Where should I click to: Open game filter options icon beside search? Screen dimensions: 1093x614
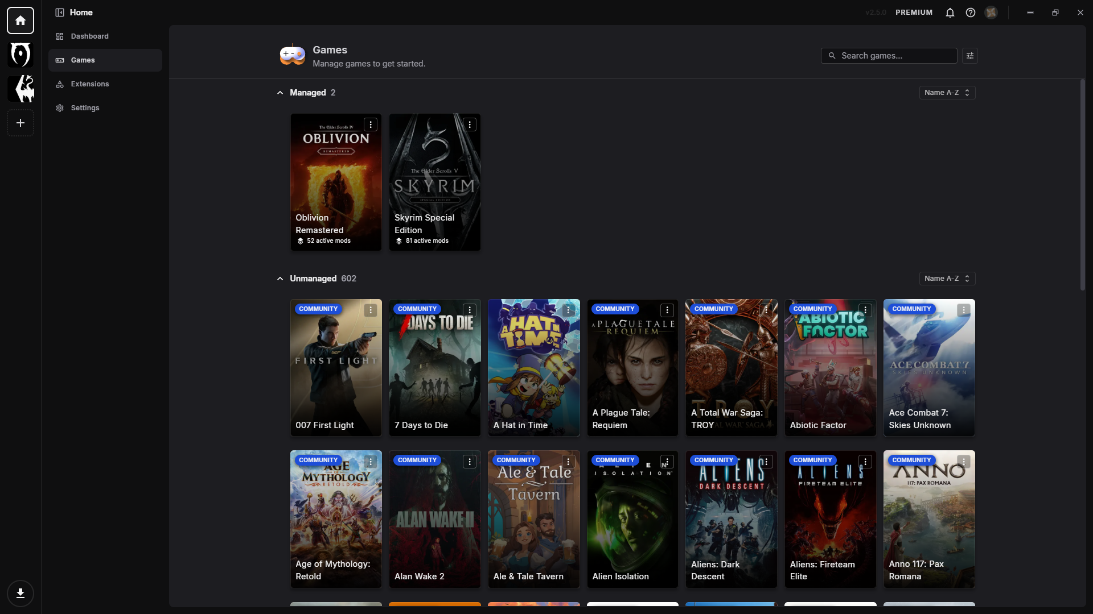pos(970,56)
